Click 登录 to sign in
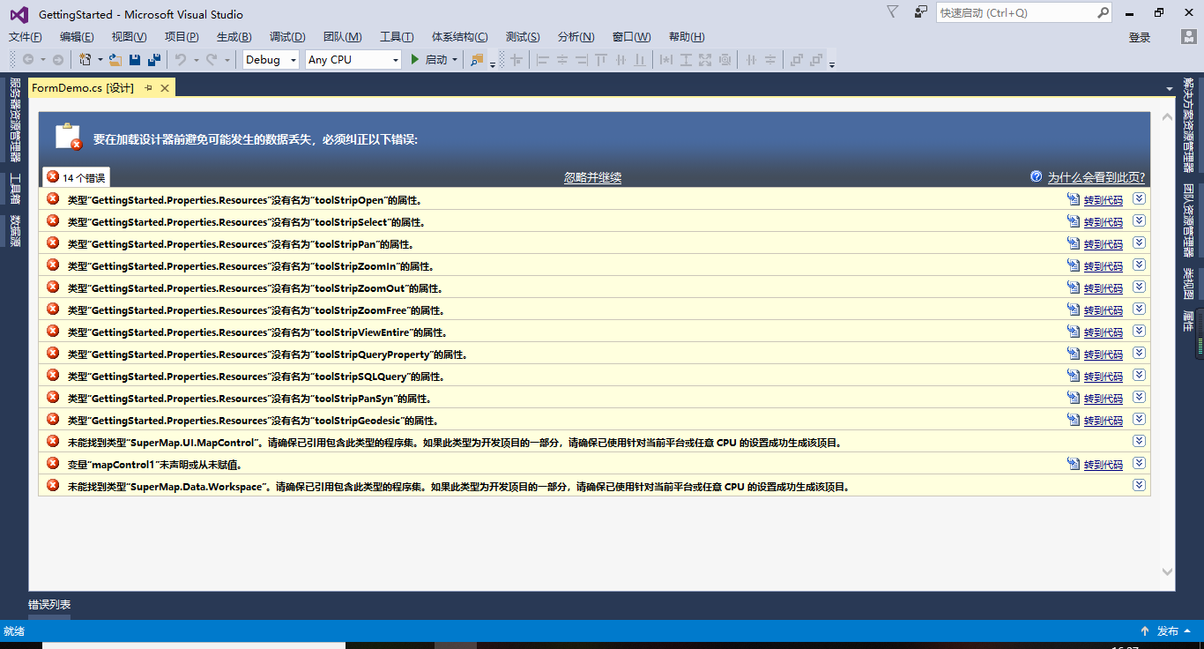Screen dimensions: 1204x649 [x=1140, y=37]
